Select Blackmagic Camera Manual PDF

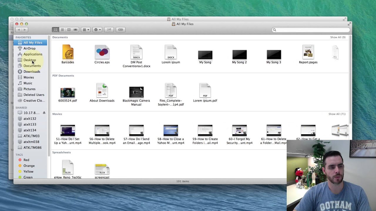[x=136, y=92]
